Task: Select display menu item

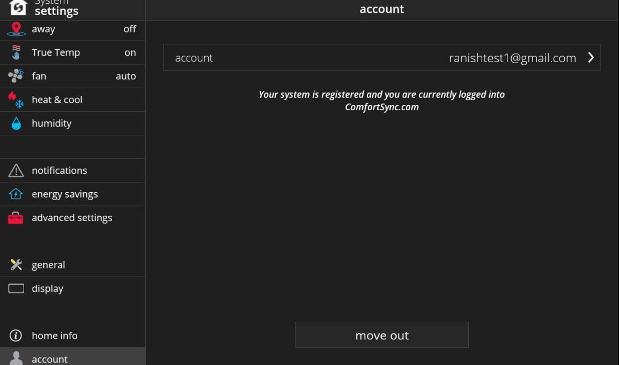Action: (72, 288)
